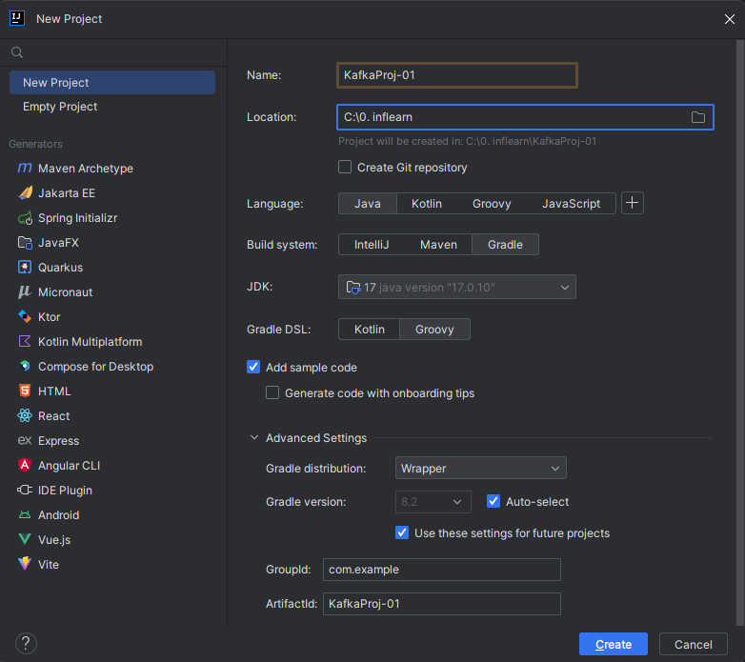Click the Vite generator icon
Viewport: 745px width, 662px height.
(x=25, y=564)
